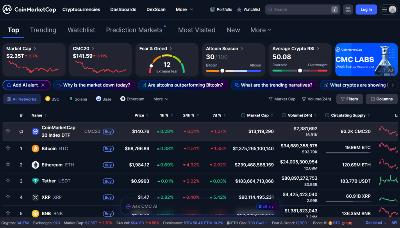The image size is (400, 228).
Task: Switch to the Trending tab
Action: click(43, 30)
